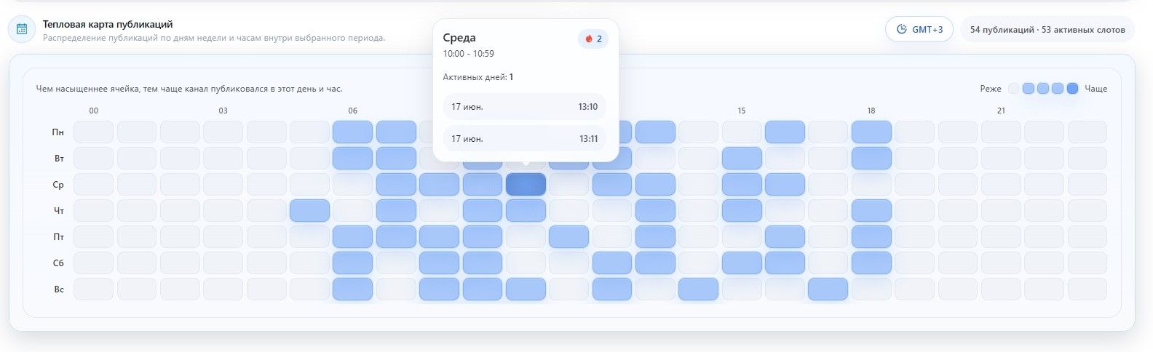Select the 17 июн. 13:10 entry in tooltip
1153x352 pixels.
click(524, 106)
